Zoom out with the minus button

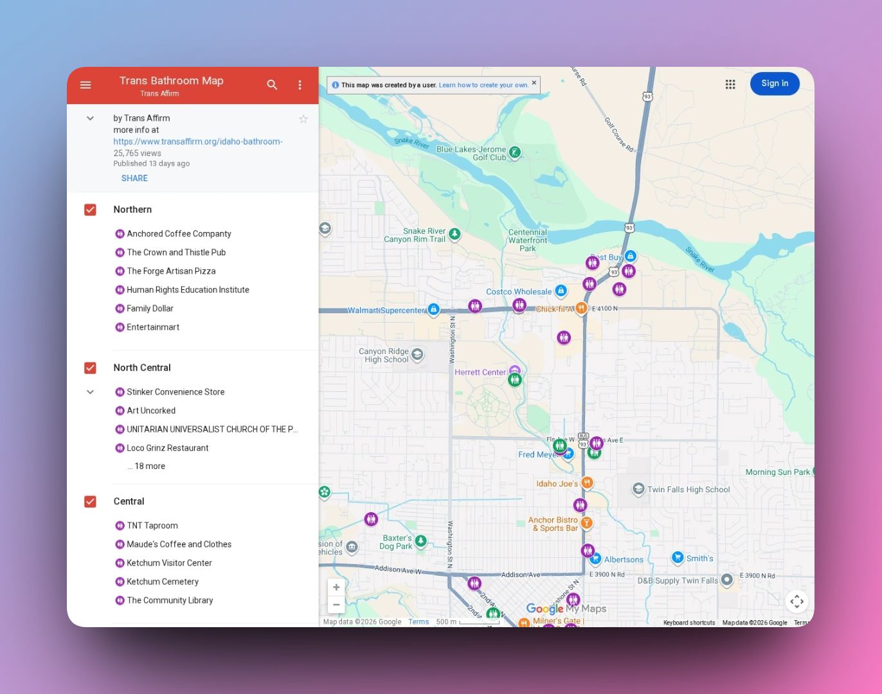(336, 605)
